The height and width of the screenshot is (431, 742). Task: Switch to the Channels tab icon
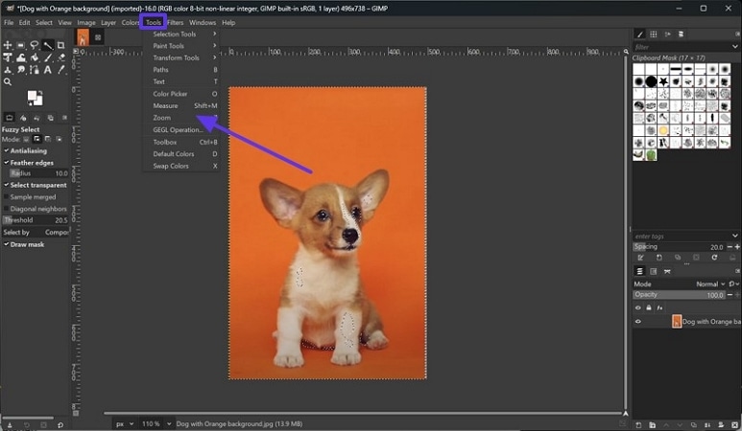pyautogui.click(x=654, y=271)
